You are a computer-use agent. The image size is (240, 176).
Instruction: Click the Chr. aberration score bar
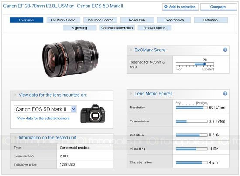coord(192,162)
